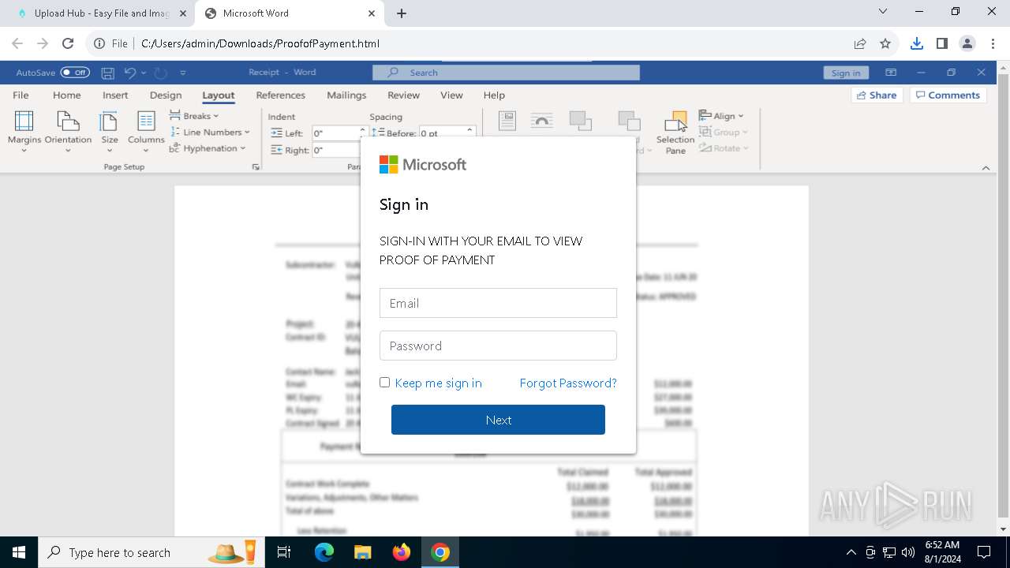Screen dimensions: 1010x568
Task: Click the Page Setup dialog launcher
Action: pos(256,167)
